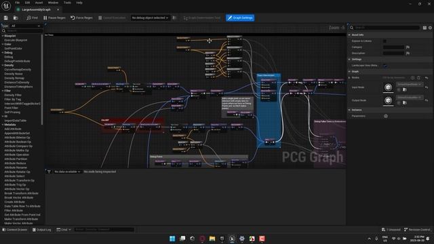Image resolution: width=434 pixels, height=244 pixels.
Task: Click the icon right of debug object dropdown
Action: pyautogui.click(x=174, y=18)
